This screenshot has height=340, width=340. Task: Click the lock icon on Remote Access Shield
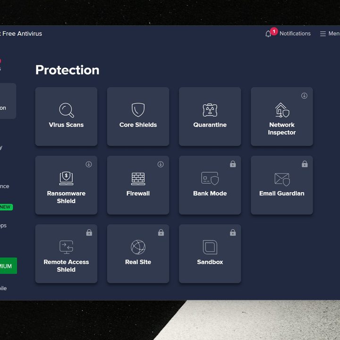[x=89, y=232]
